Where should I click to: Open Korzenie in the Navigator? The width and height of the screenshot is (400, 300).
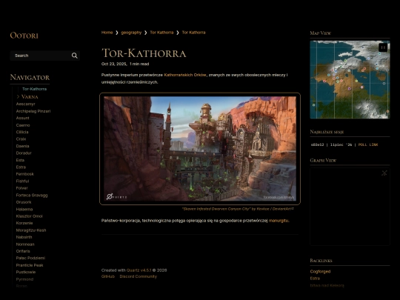point(24,223)
